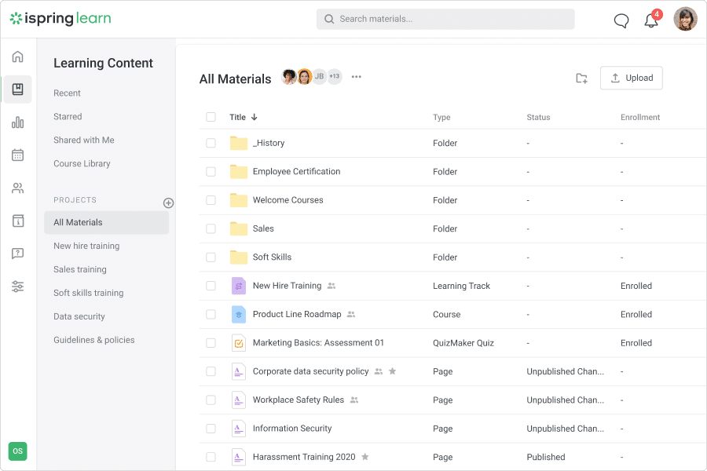Click the Upload button

click(x=631, y=78)
